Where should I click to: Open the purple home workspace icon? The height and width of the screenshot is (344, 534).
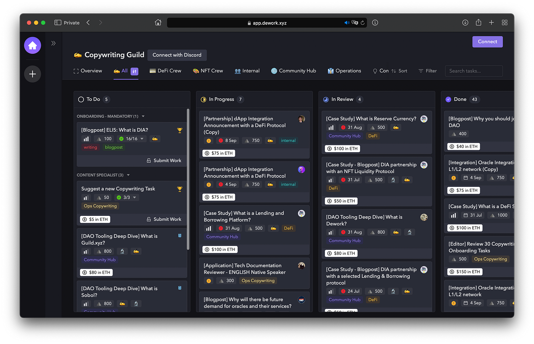pos(32,46)
